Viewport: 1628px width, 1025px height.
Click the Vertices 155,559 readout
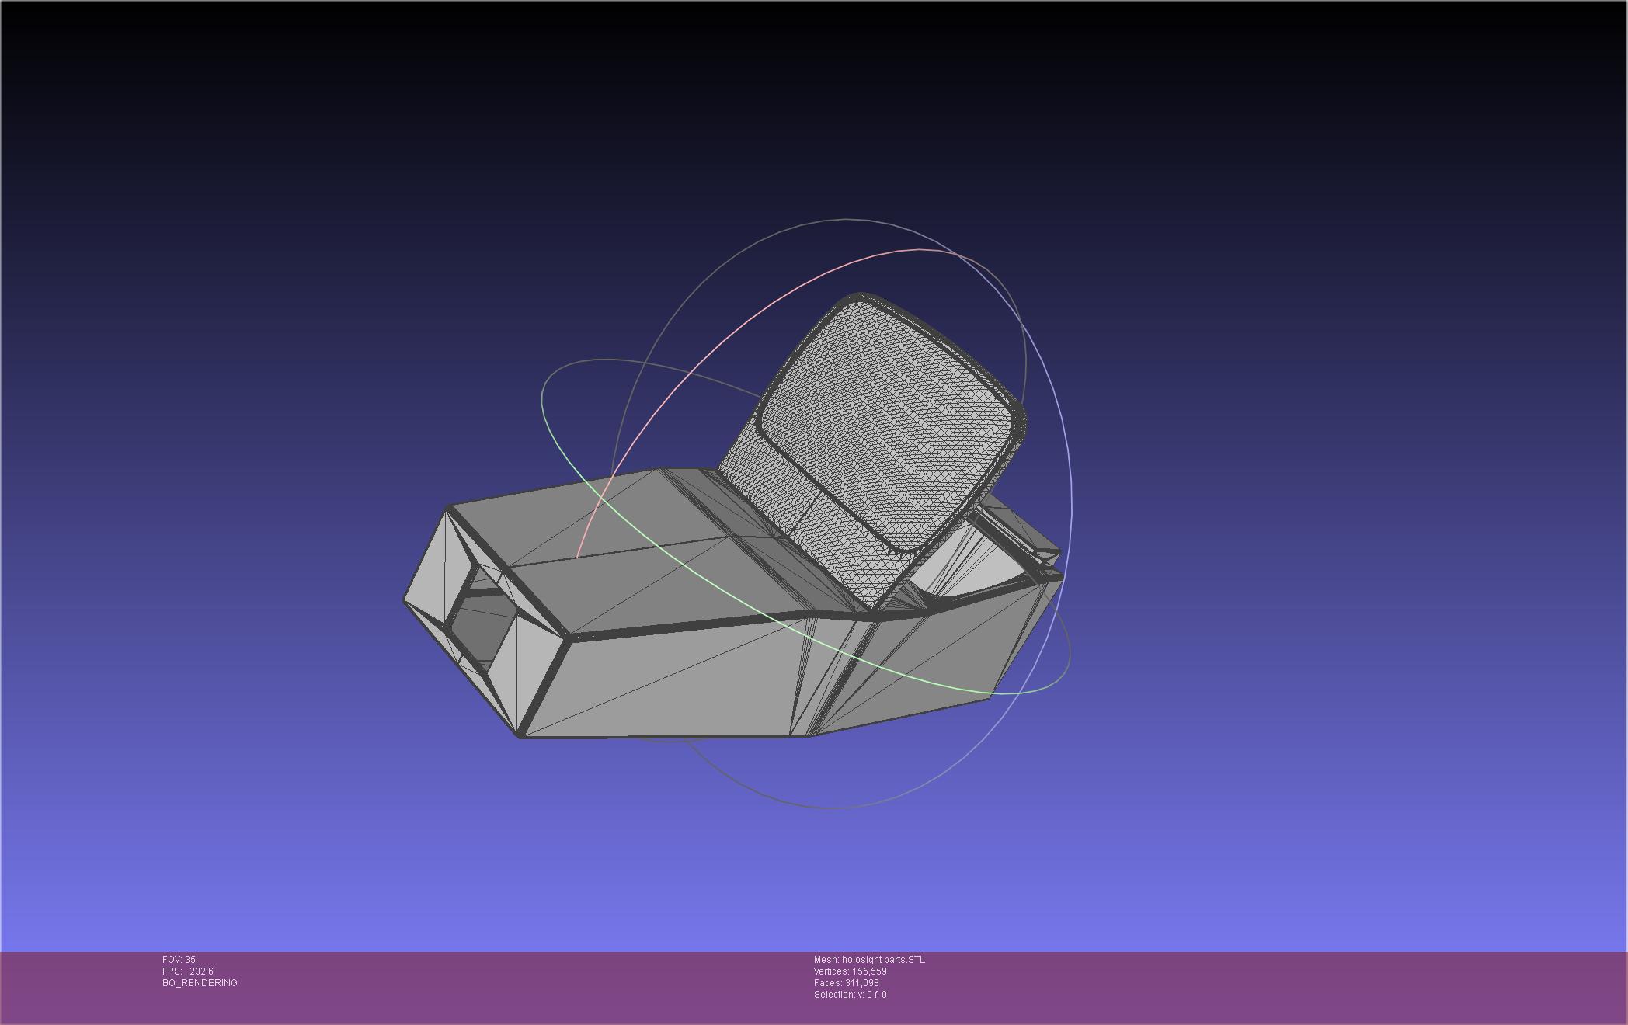pyautogui.click(x=850, y=971)
